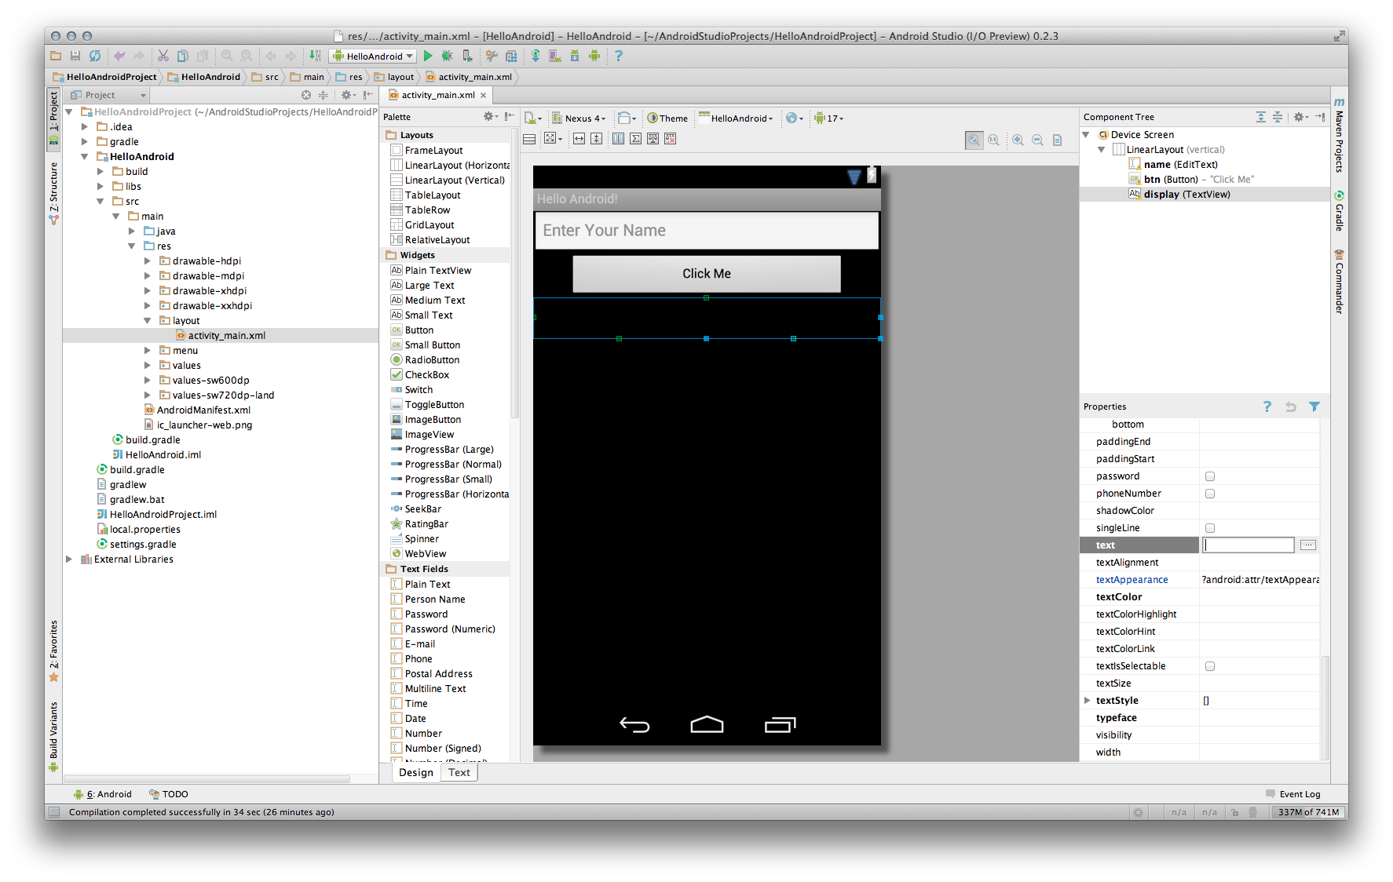Open the 6: Android tool window tab

point(103,794)
